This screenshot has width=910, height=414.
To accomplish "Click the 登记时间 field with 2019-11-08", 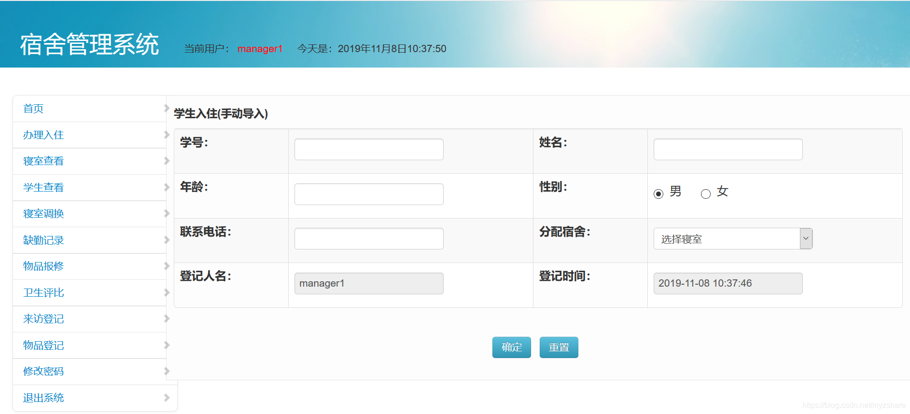I will pos(728,283).
